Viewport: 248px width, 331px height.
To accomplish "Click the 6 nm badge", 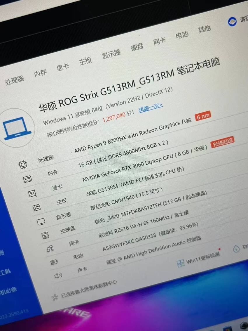I will tap(203, 116).
